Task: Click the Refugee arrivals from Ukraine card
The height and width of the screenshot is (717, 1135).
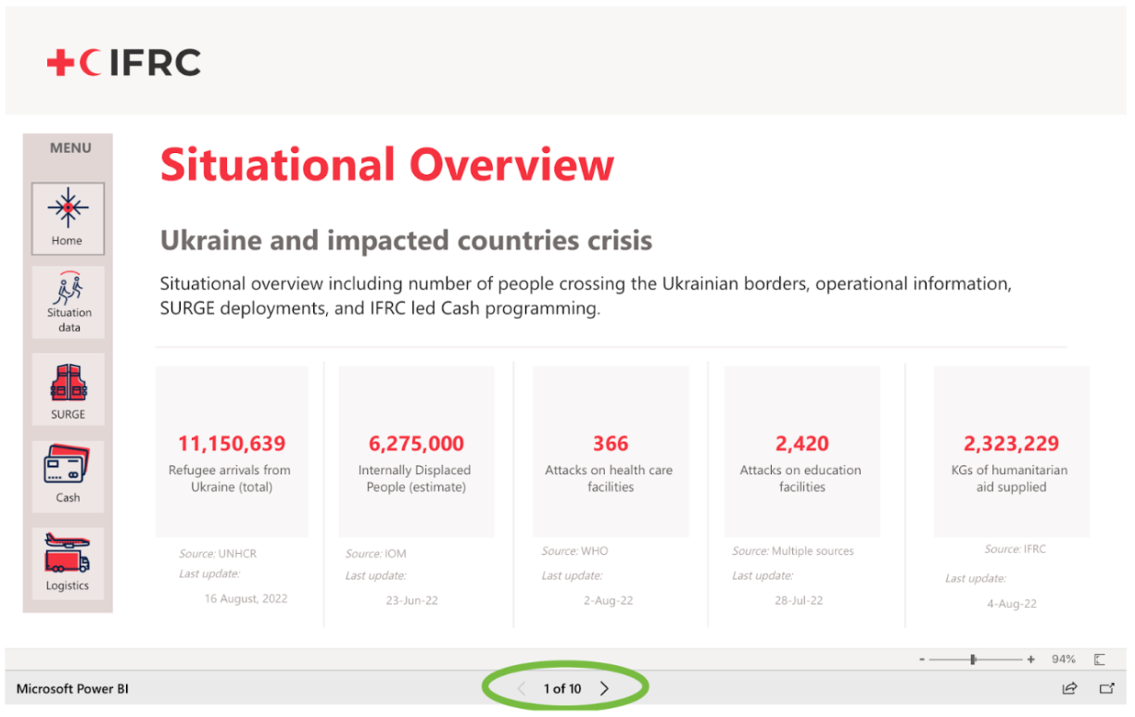Action: 231,451
